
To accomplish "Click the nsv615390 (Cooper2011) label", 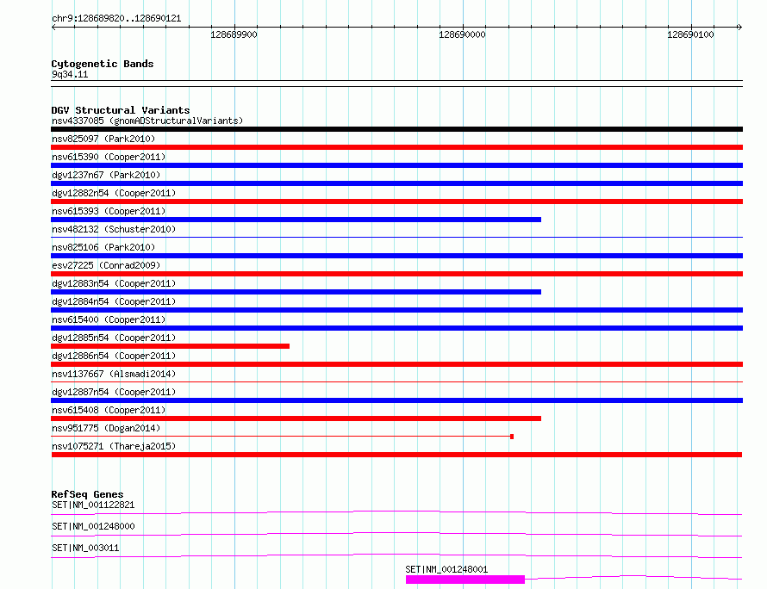I will (109, 157).
